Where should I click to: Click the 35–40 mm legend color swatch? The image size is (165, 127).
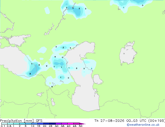[x=65, y=124]
